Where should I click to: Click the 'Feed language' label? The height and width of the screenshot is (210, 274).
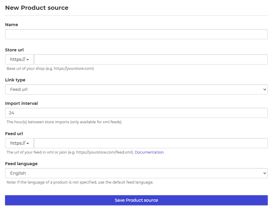pyautogui.click(x=21, y=164)
